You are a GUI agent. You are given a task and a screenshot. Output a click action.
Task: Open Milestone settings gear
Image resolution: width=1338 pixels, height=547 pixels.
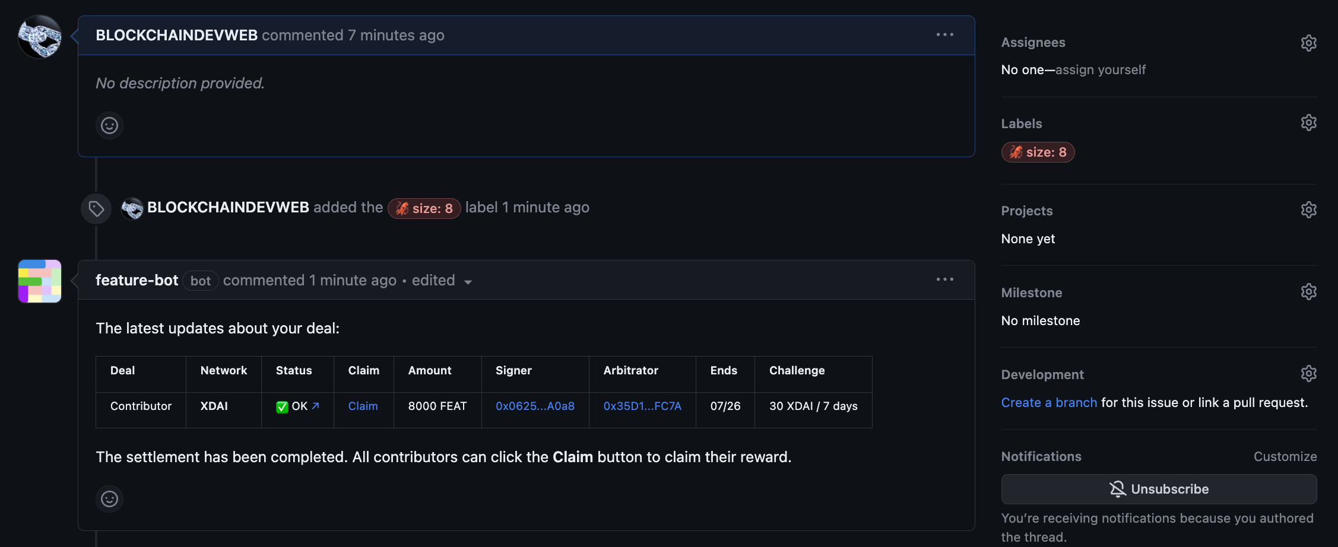pyautogui.click(x=1308, y=292)
